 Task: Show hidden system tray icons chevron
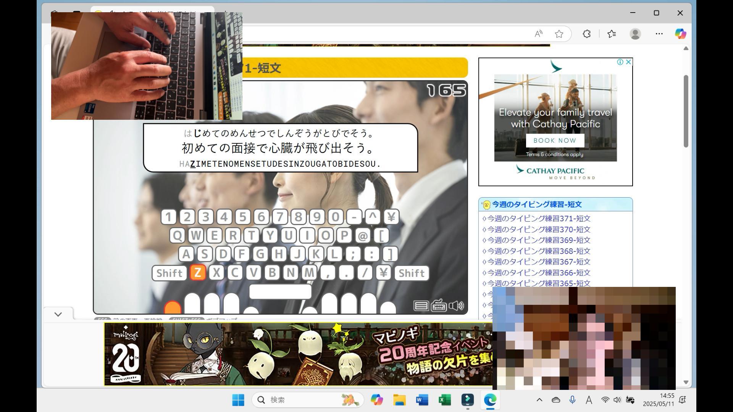click(539, 400)
